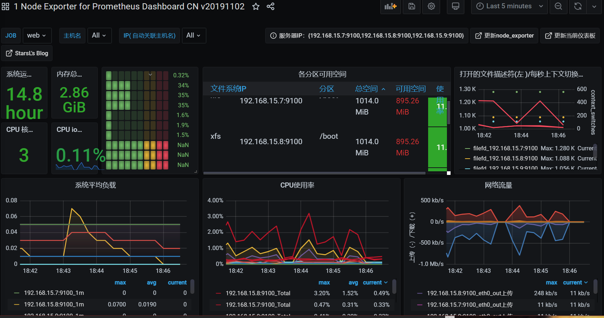
Task: Open the refresh interval dropdown
Action: [594, 7]
